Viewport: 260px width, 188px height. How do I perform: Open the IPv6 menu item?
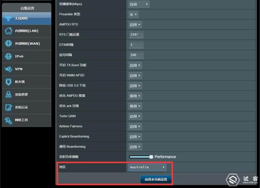[x=27, y=57]
